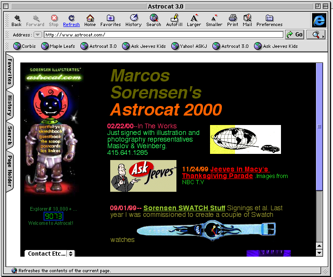The width and height of the screenshot is (333, 277).
Task: Click the cat face in the helmet
Action: 51,104
